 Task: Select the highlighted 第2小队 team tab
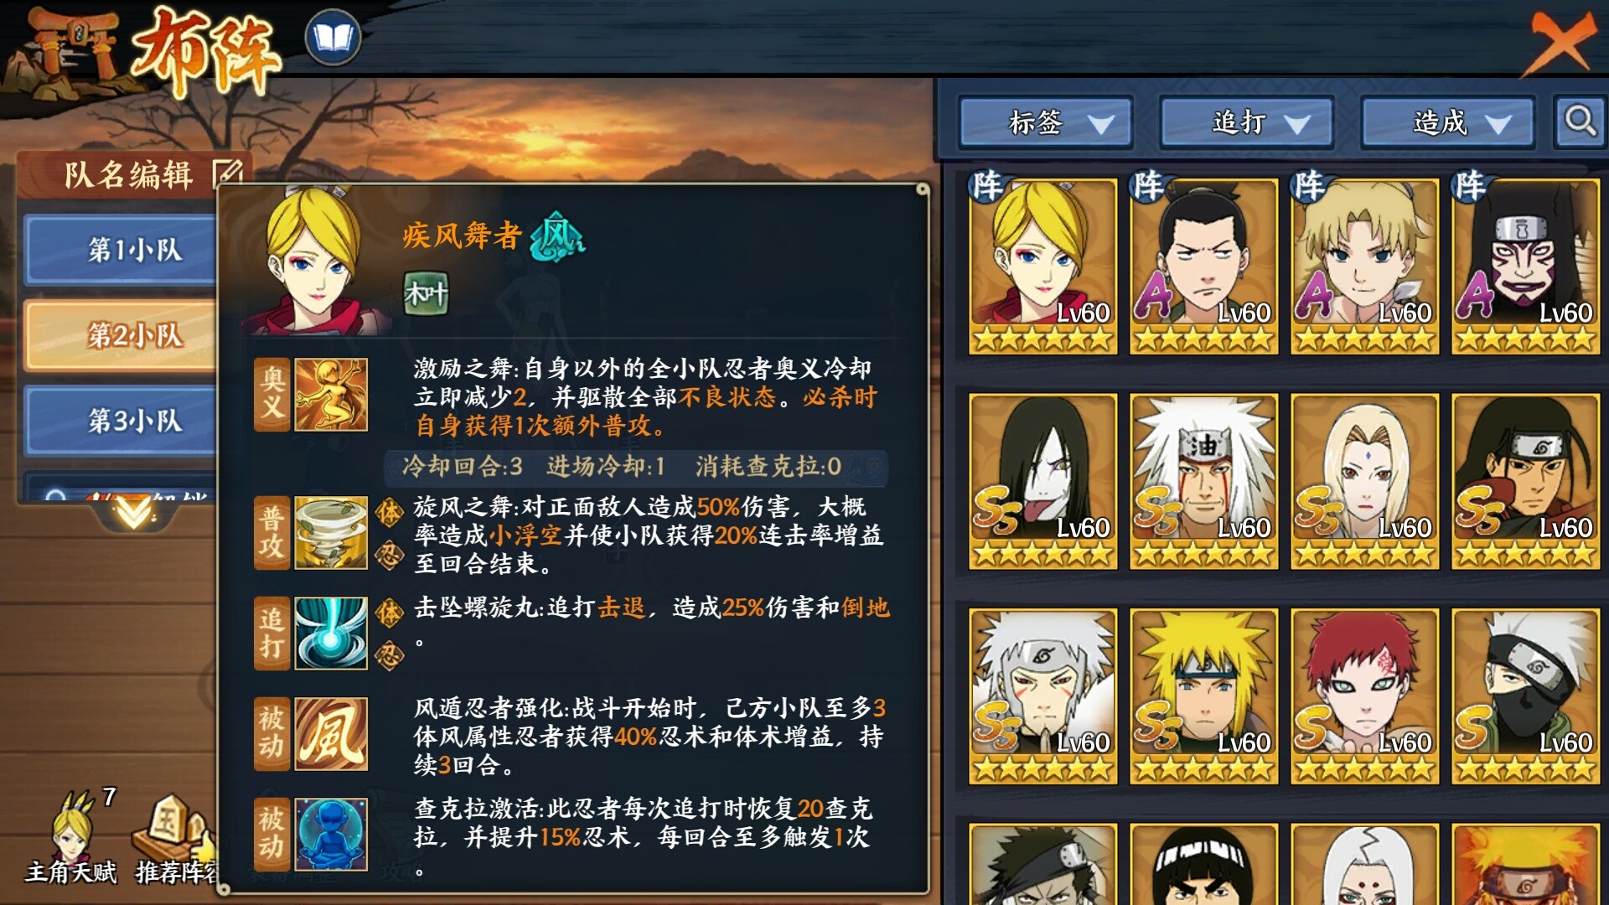pyautogui.click(x=122, y=335)
